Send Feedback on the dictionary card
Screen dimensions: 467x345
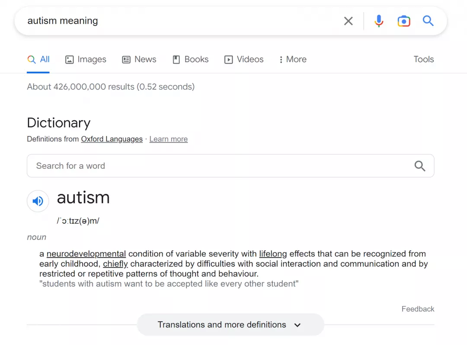(418, 309)
